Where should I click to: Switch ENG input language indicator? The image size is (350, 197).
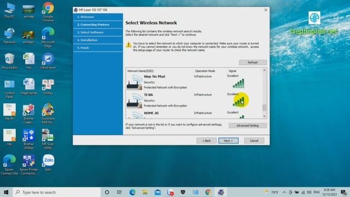[317, 192]
